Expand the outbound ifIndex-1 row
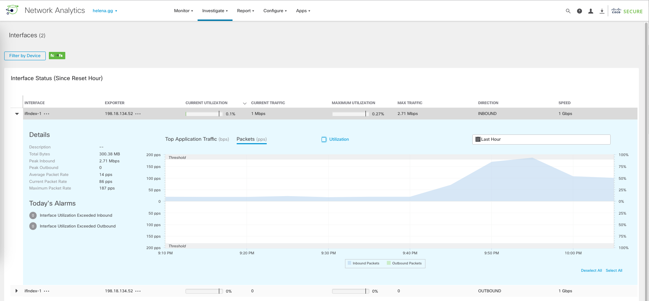This screenshot has width=649, height=301. (16, 291)
